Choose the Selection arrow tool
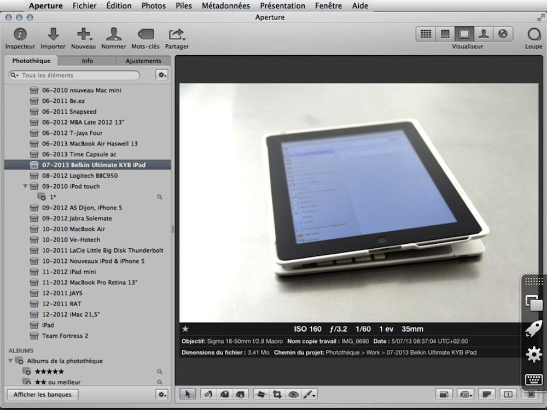 tap(188, 394)
